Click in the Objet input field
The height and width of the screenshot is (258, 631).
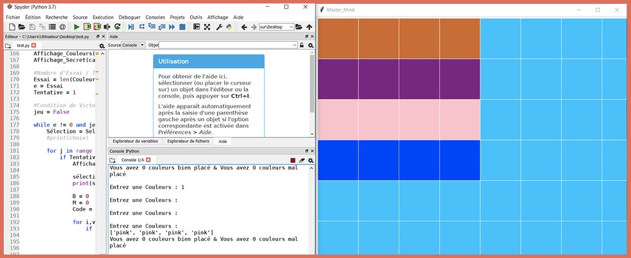(x=225, y=45)
